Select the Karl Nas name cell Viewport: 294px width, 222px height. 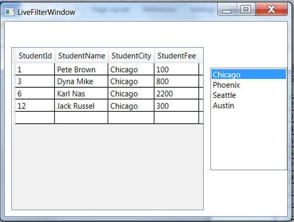[81, 94]
